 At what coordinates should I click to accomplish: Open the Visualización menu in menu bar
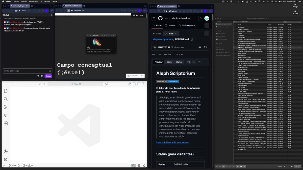point(34,1)
